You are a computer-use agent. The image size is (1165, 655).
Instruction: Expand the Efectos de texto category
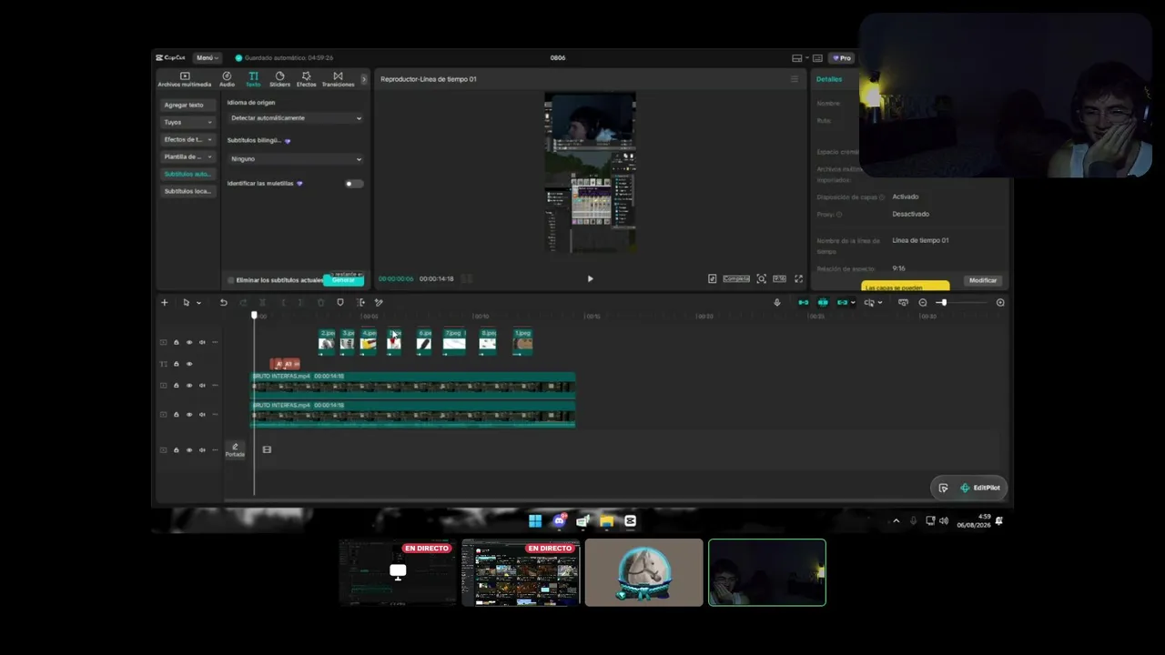pos(187,139)
